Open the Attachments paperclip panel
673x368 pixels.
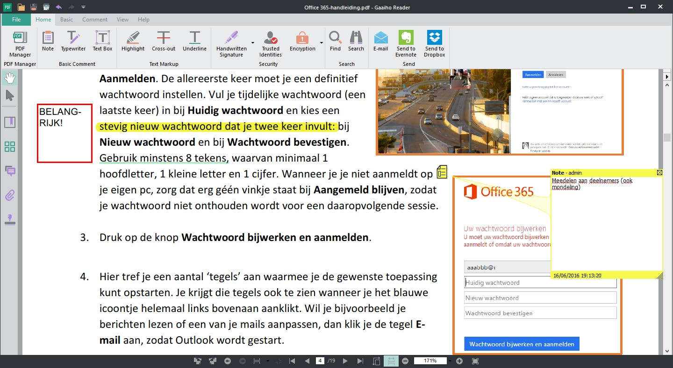[9, 195]
